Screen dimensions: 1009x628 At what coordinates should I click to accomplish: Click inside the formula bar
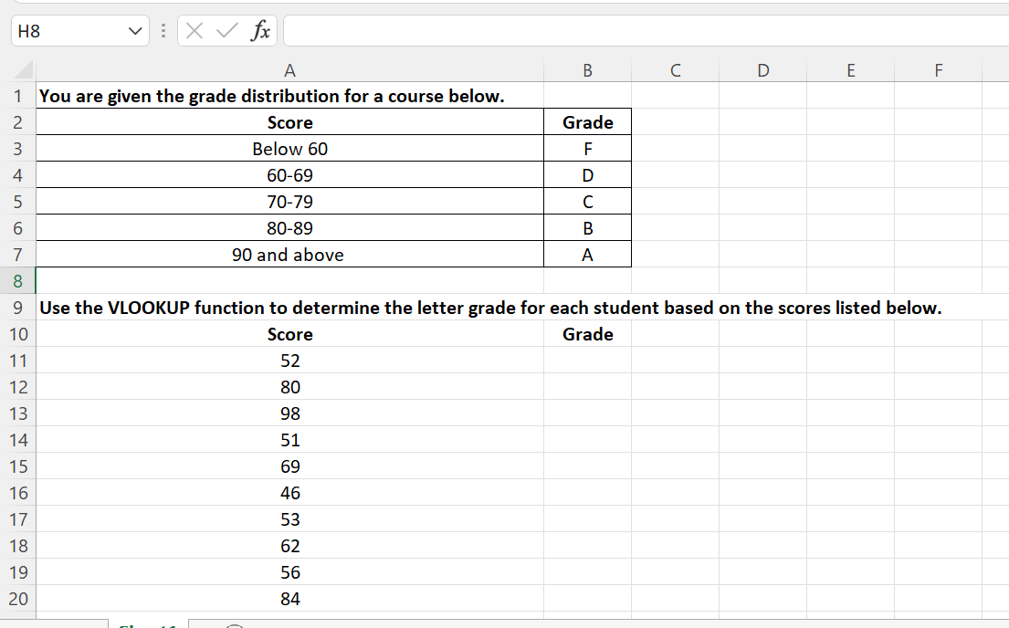click(548, 30)
